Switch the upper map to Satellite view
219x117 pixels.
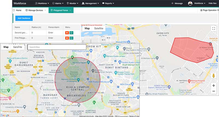[x=99, y=28]
